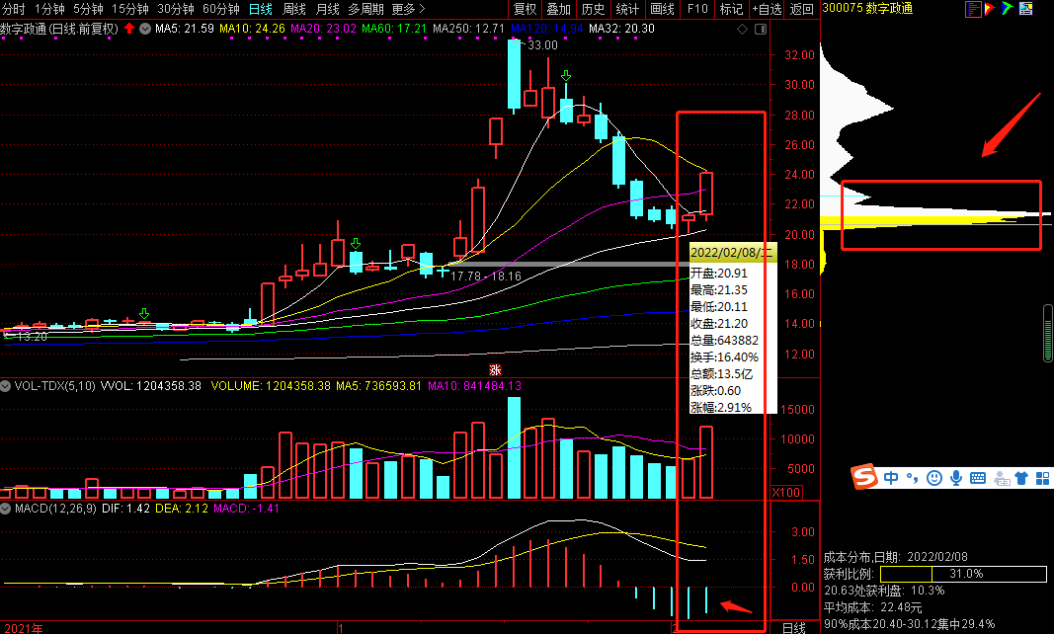Viewport: 1054px width, 634px height.
Task: Expand the MACD indicator dropdown
Action: (5, 509)
